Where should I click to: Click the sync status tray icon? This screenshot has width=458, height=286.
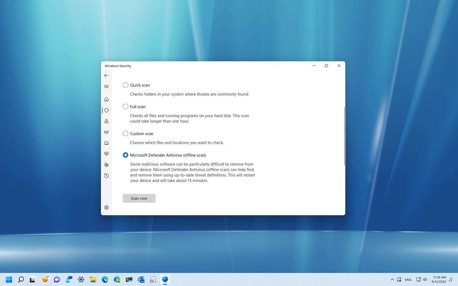pyautogui.click(x=399, y=279)
